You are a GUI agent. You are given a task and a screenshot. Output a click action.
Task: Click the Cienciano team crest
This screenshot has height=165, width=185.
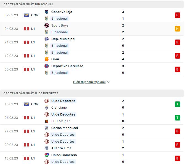(x=47, y=108)
